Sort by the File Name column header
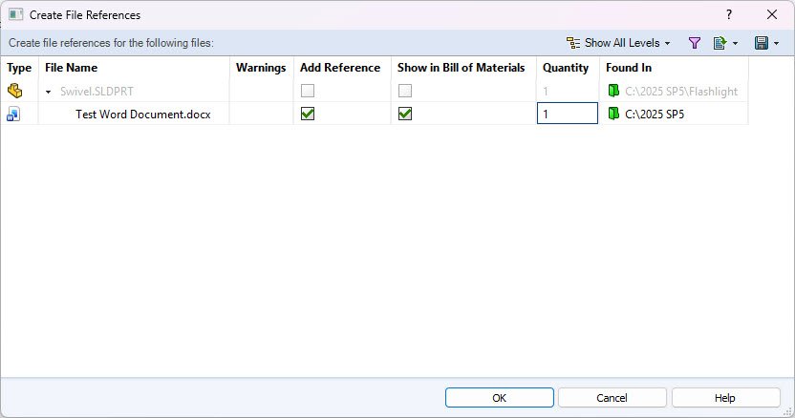 (134, 68)
